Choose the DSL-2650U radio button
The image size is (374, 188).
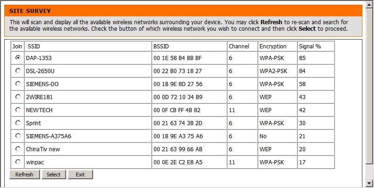[x=18, y=71]
